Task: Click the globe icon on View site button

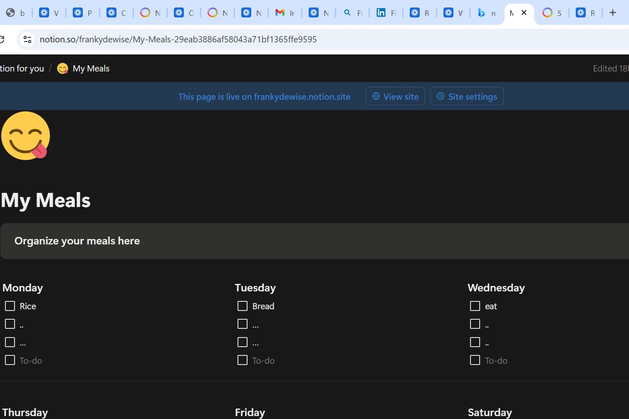Action: click(376, 96)
